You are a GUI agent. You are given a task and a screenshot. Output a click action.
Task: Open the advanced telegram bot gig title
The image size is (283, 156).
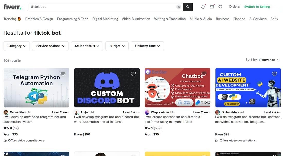(35, 120)
